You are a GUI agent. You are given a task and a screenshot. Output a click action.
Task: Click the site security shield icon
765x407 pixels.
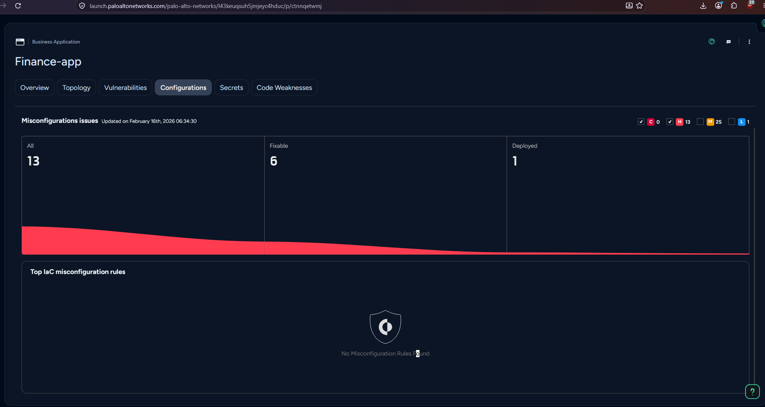82,6
